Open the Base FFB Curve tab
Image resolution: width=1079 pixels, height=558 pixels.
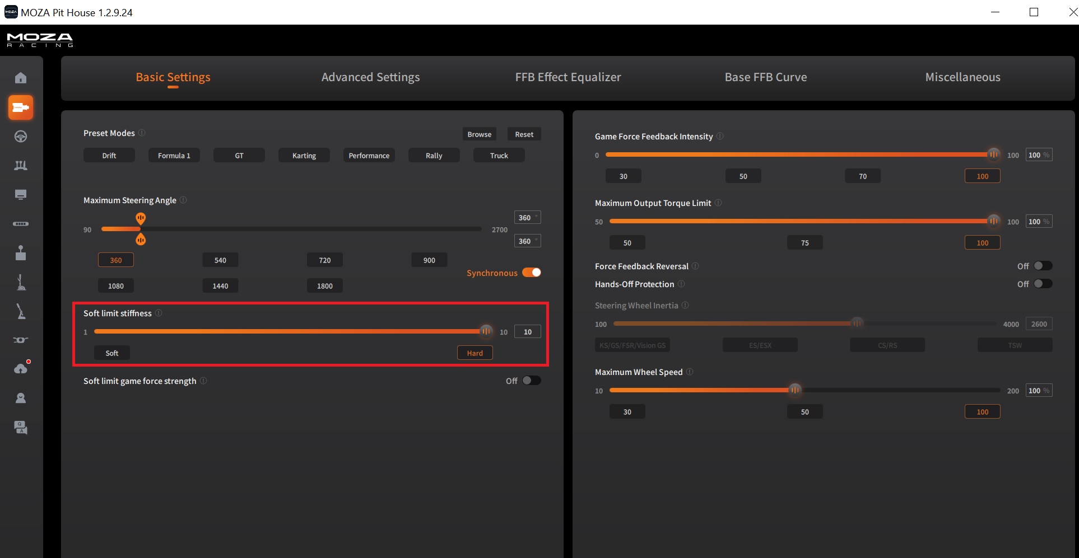pos(766,77)
